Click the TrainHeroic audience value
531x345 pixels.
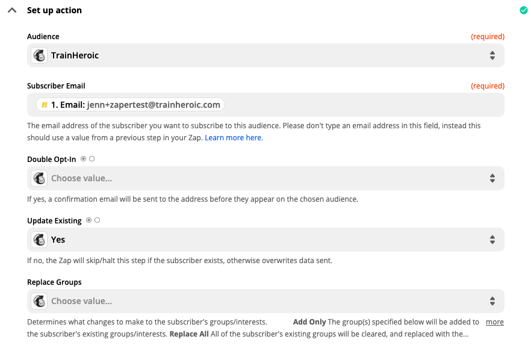[x=75, y=55]
